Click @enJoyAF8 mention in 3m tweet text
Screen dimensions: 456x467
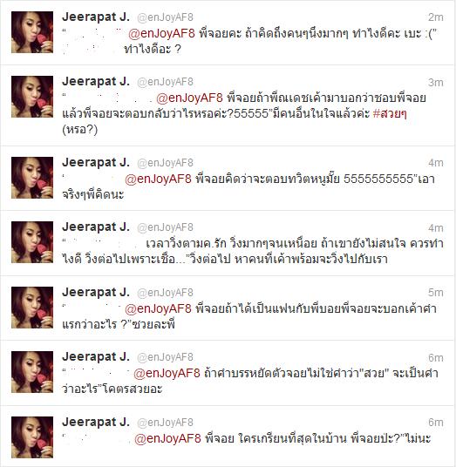tap(189, 98)
